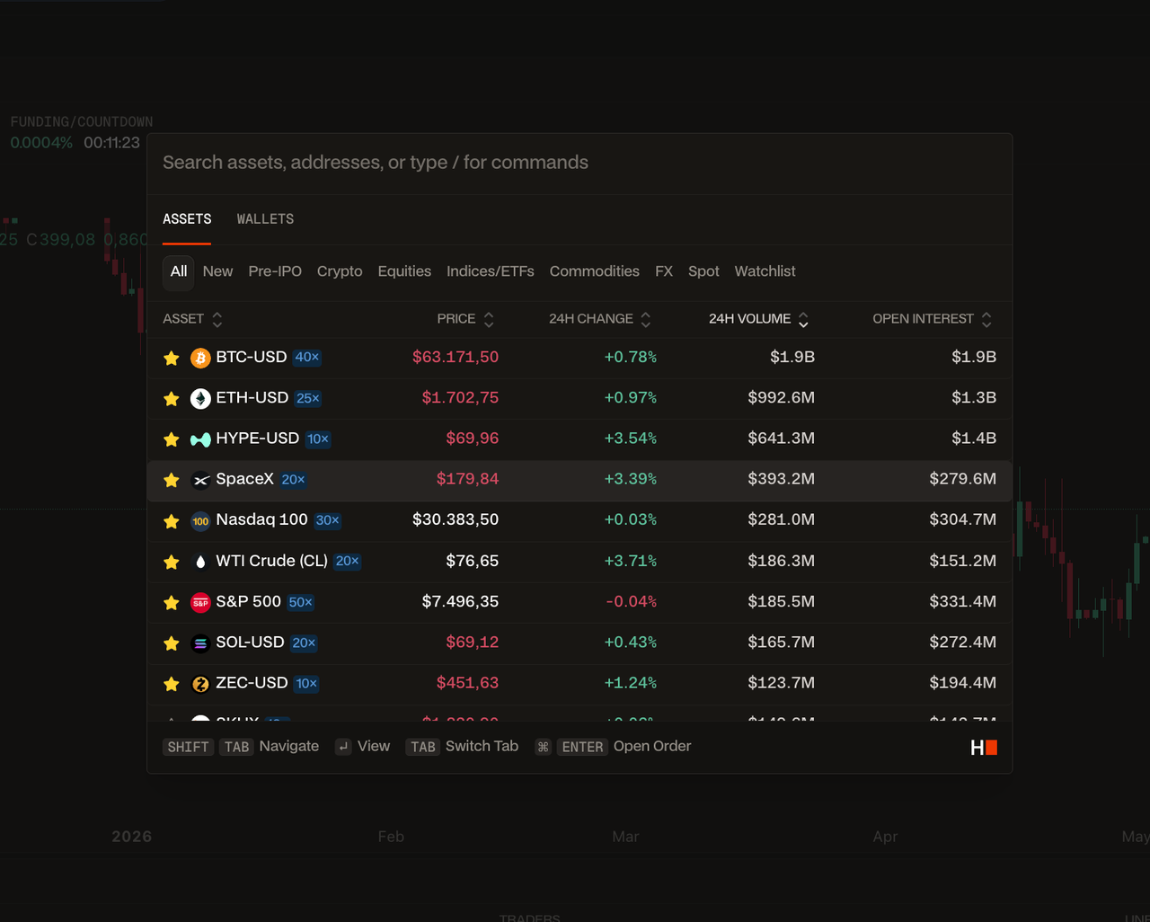Toggle watchlist star for ZEC-USD
1150x922 pixels.
172,685
